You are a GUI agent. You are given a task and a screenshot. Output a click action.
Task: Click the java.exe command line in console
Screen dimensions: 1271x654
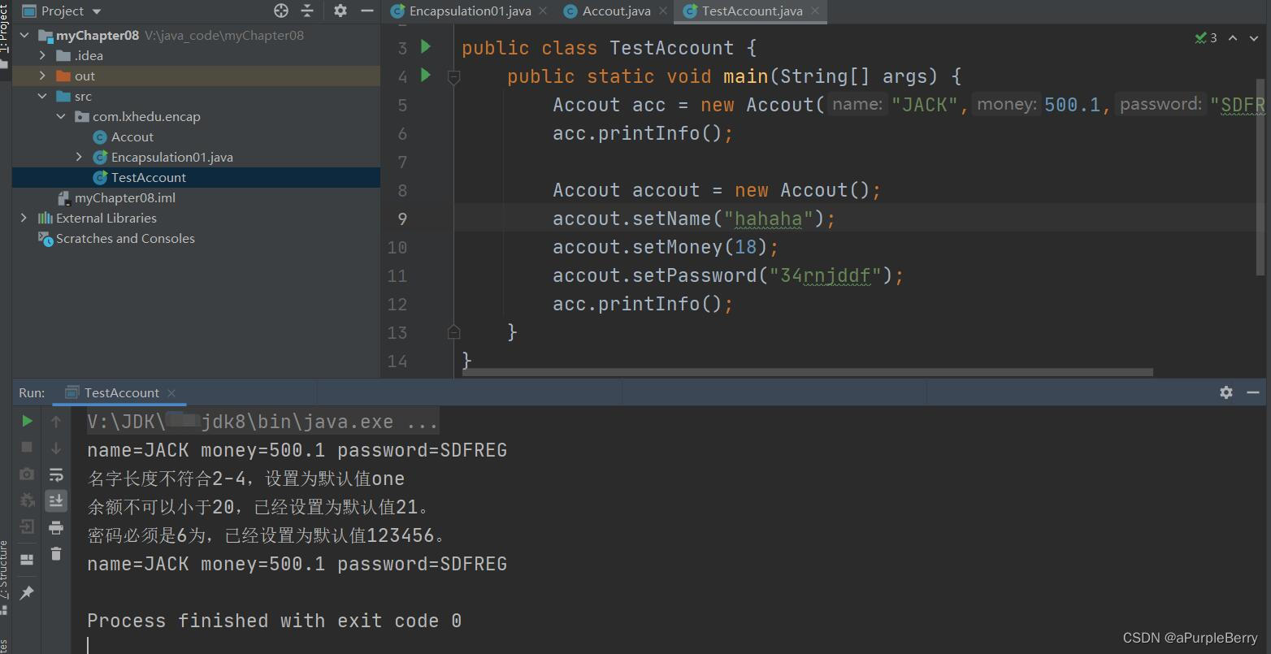(262, 422)
